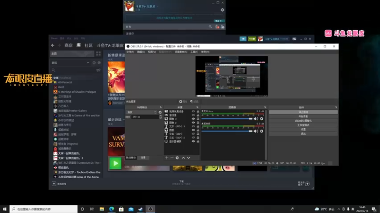The image size is (380, 213).
Task: Open source properties gear below the sources list
Action: (177, 158)
